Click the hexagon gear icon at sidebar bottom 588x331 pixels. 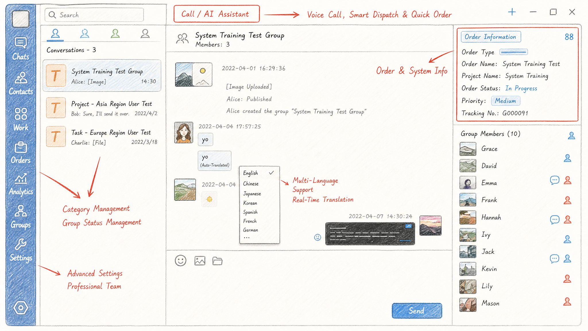point(21,308)
